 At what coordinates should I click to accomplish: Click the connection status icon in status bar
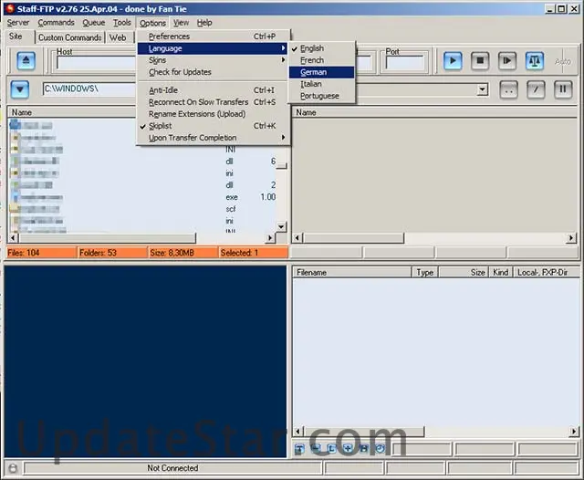click(x=13, y=468)
